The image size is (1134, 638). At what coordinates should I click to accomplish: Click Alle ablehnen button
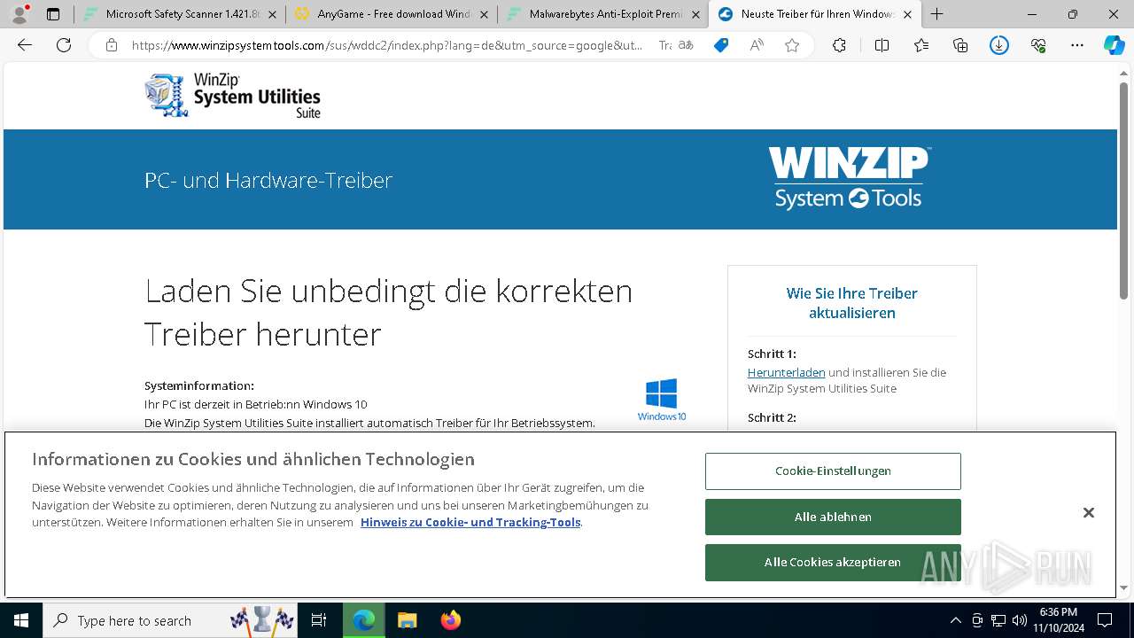point(833,517)
